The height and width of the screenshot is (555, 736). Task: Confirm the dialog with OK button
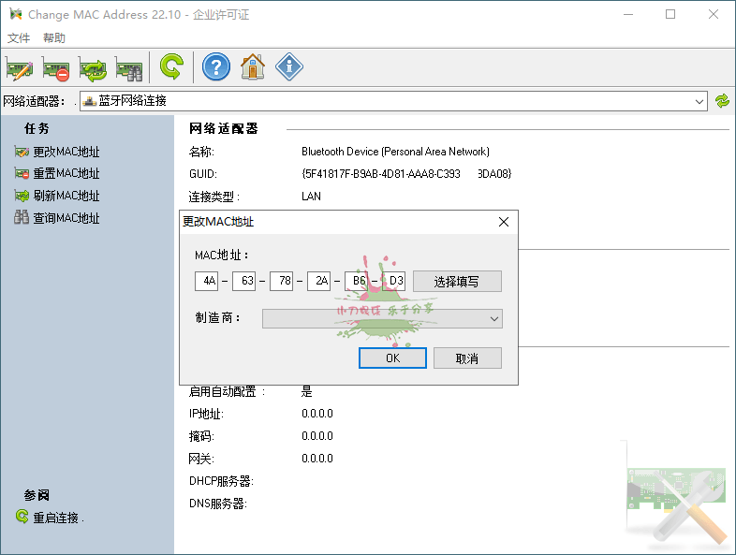[392, 358]
